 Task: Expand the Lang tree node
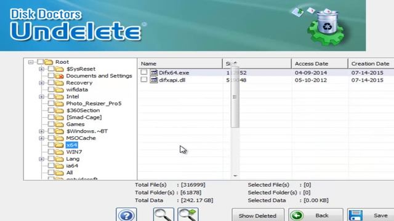[41, 159]
